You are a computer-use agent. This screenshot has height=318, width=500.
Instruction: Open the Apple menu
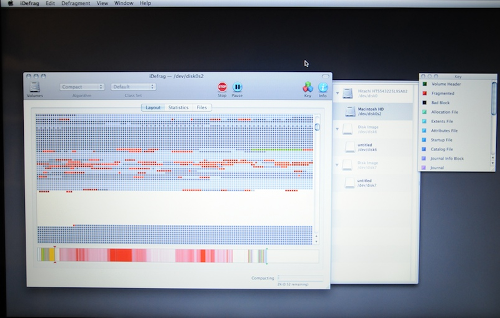(x=10, y=3)
